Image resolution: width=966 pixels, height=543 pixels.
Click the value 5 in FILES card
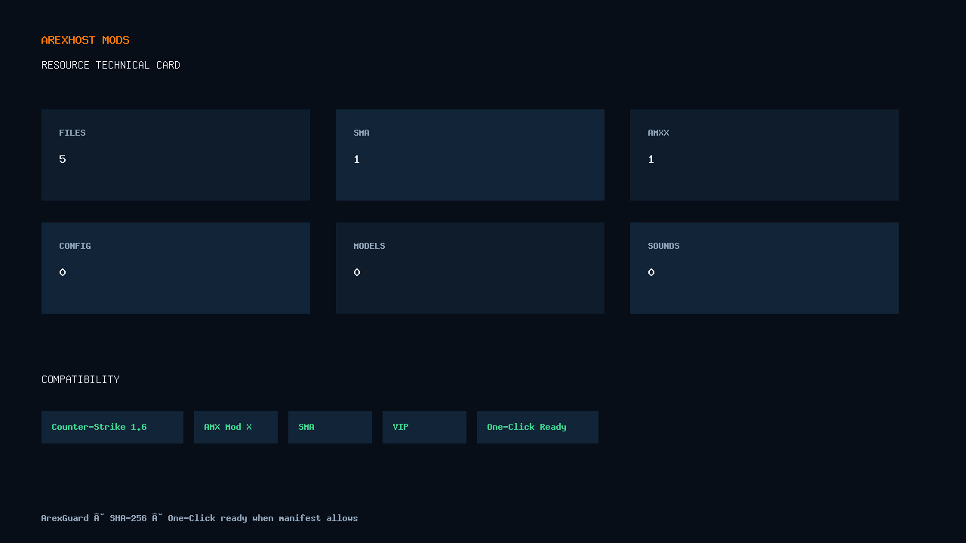tap(63, 159)
